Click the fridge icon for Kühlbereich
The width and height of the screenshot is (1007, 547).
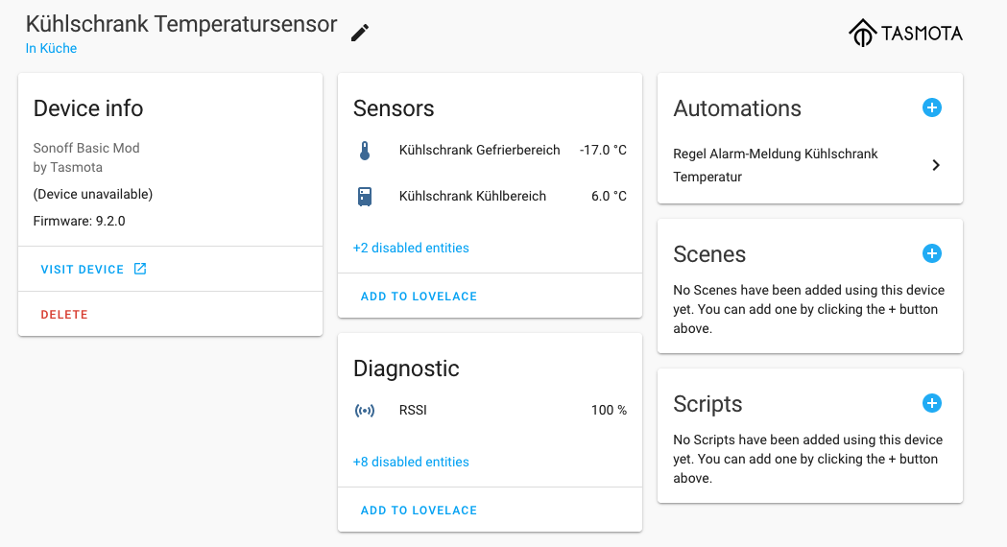coord(365,197)
